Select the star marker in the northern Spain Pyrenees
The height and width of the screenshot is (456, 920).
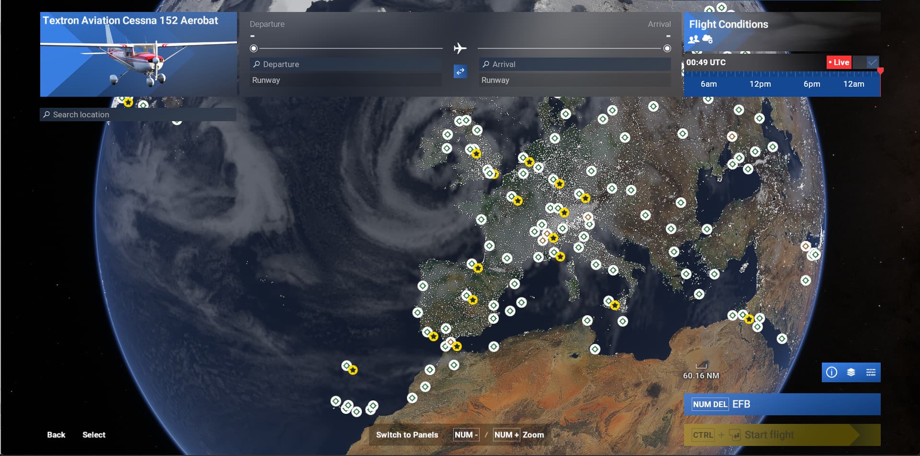point(478,269)
